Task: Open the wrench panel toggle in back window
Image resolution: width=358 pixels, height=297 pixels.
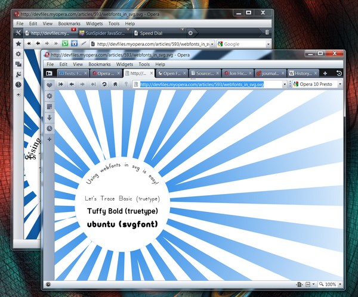Action: (18, 33)
